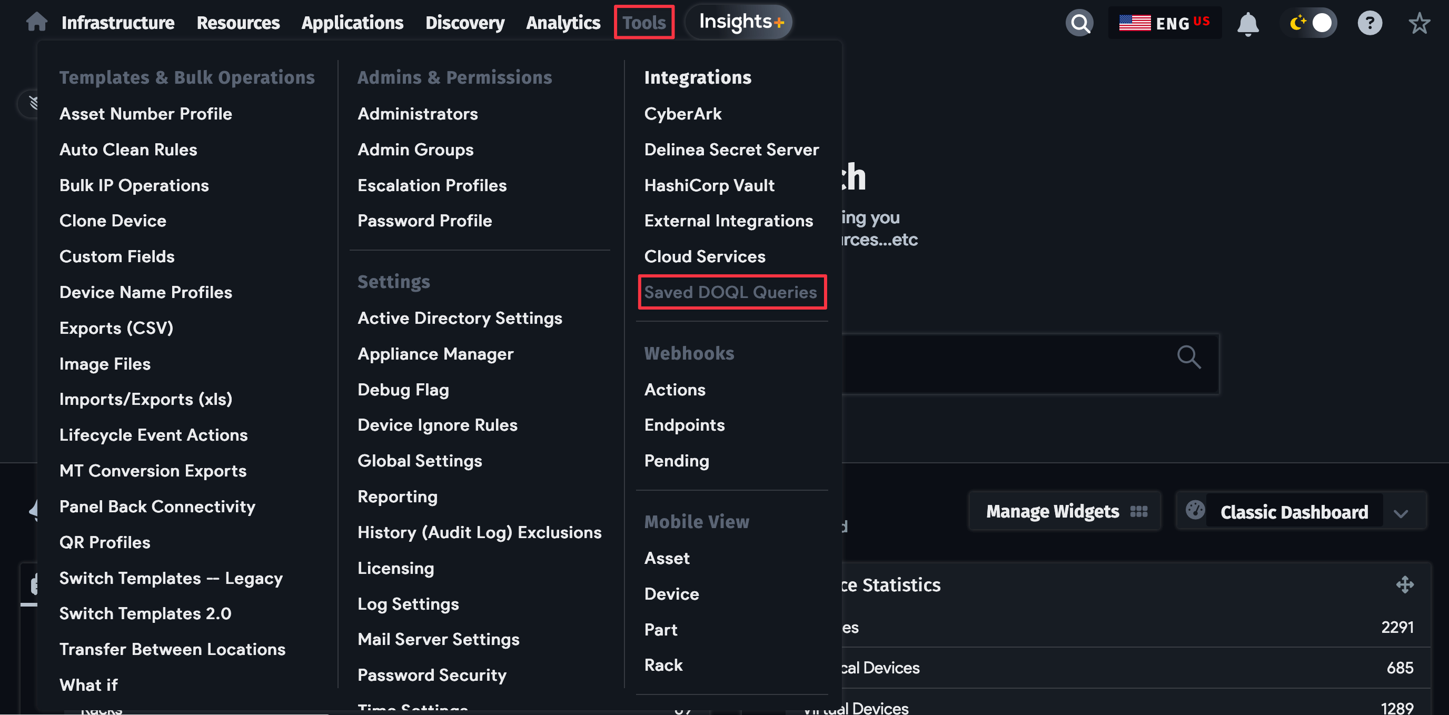Select Appliance Manager
This screenshot has width=1449, height=715.
(x=436, y=354)
